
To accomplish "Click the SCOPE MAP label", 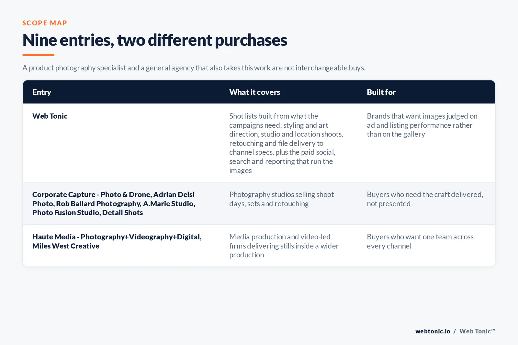I will 45,23.
